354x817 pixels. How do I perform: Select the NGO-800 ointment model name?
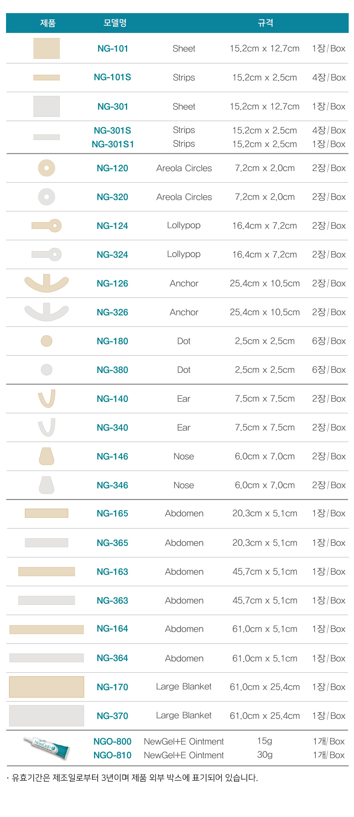[x=113, y=741]
